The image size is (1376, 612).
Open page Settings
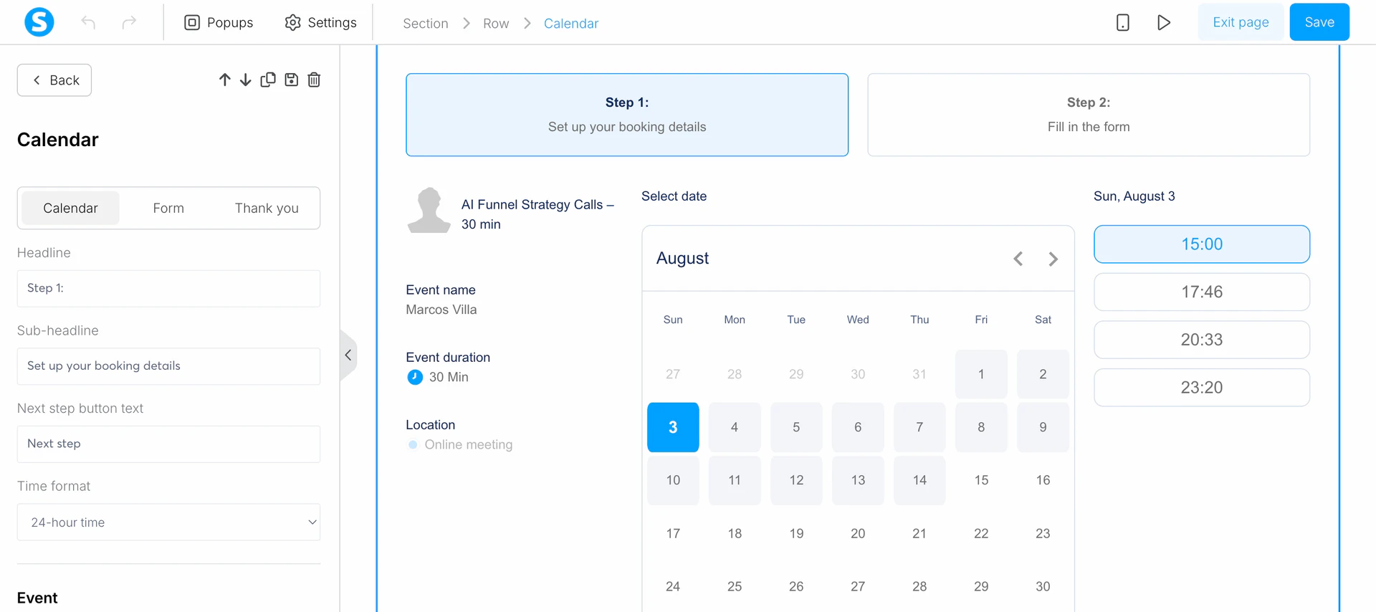[320, 22]
